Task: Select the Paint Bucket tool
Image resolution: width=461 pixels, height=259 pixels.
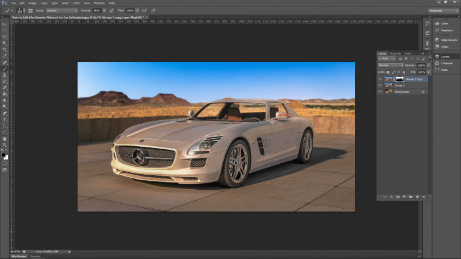Action: pyautogui.click(x=4, y=94)
